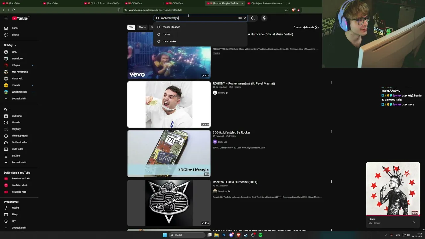The image size is (425, 239).
Task: Switch to tobajas x Stanislove browser tab
Action: tap(265, 3)
